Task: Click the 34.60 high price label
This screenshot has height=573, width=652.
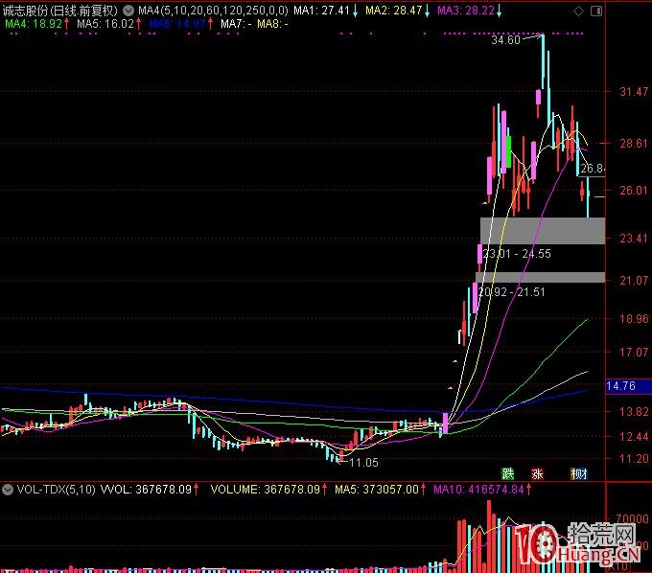Action: click(x=505, y=40)
